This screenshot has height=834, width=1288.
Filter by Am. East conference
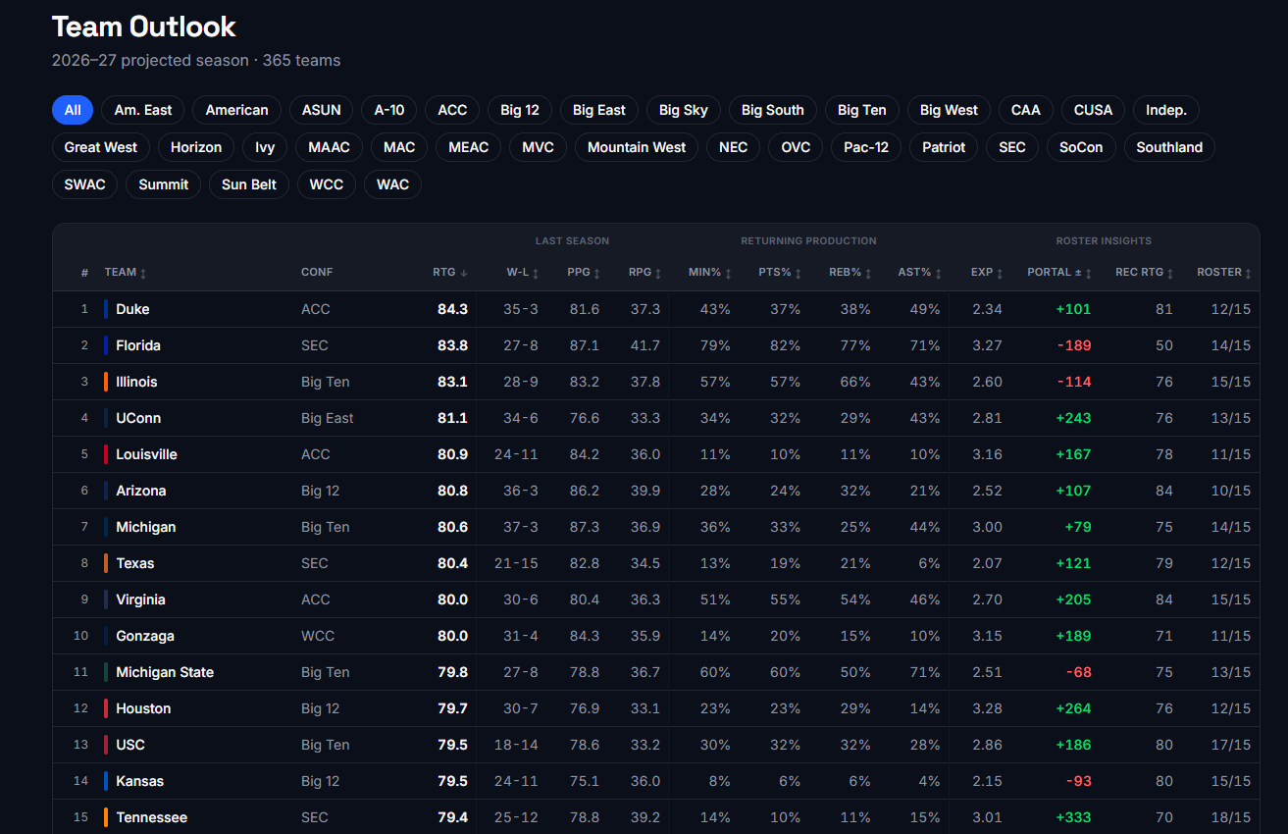(143, 110)
